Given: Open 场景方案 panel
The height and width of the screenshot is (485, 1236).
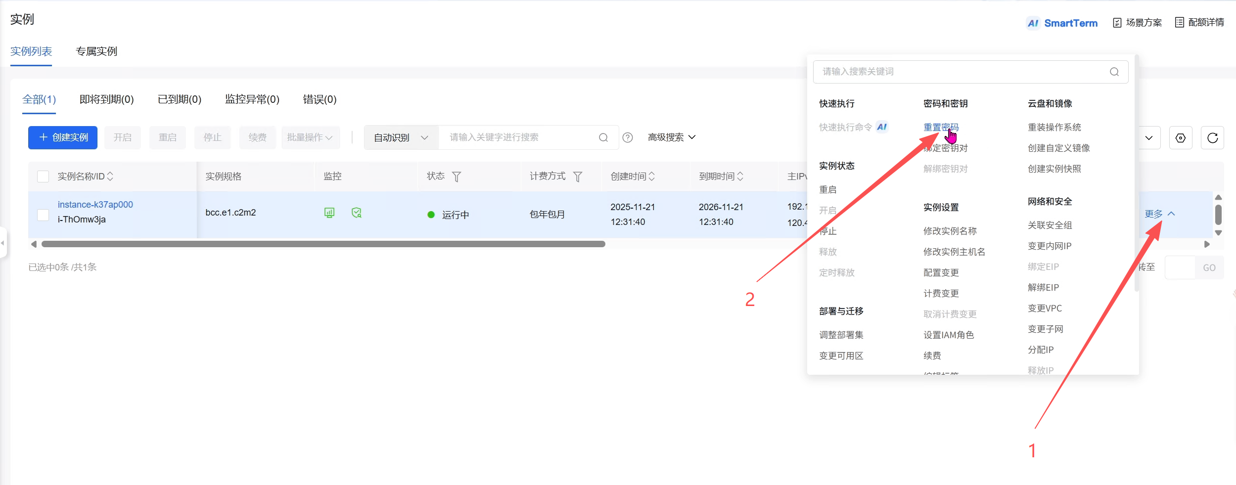Looking at the screenshot, I should click(1136, 22).
